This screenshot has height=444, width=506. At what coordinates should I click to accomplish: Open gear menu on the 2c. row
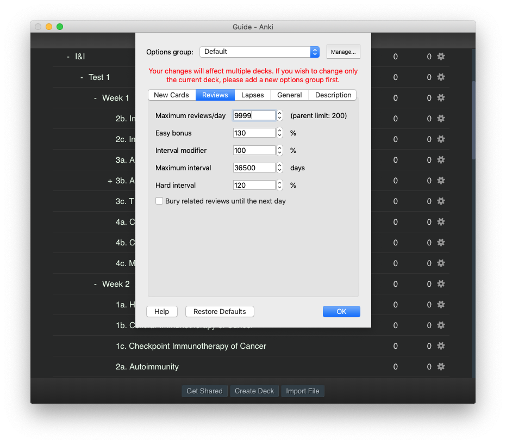tap(441, 139)
